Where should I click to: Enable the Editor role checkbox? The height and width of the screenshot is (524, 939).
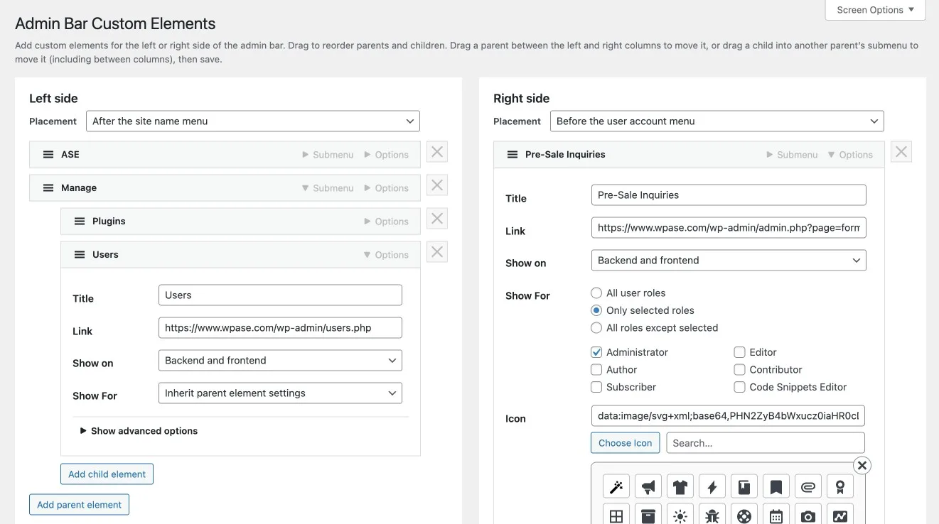coord(739,352)
